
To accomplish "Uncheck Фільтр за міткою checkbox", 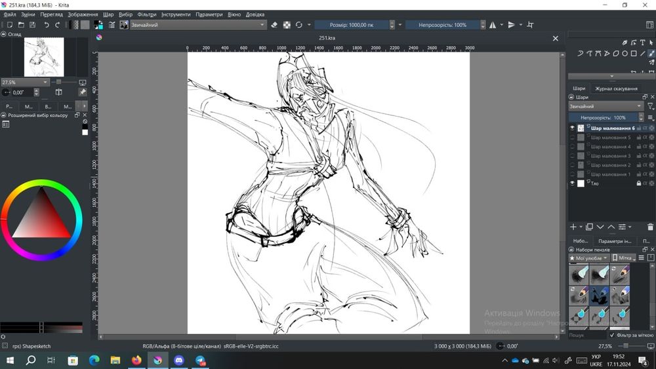I will (x=612, y=335).
